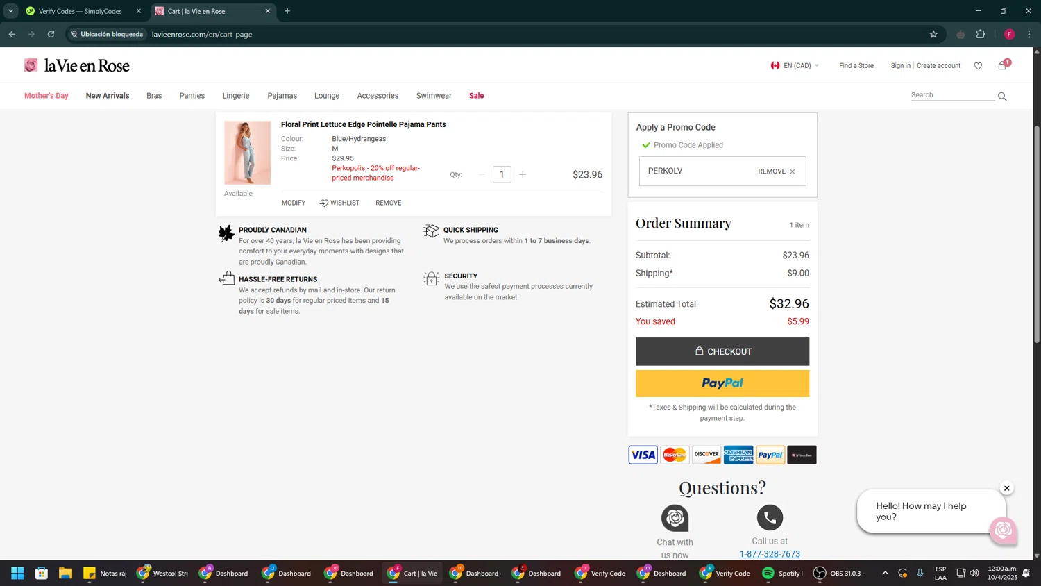The width and height of the screenshot is (1041, 586).
Task: Pay with PayPal button
Action: point(722,383)
